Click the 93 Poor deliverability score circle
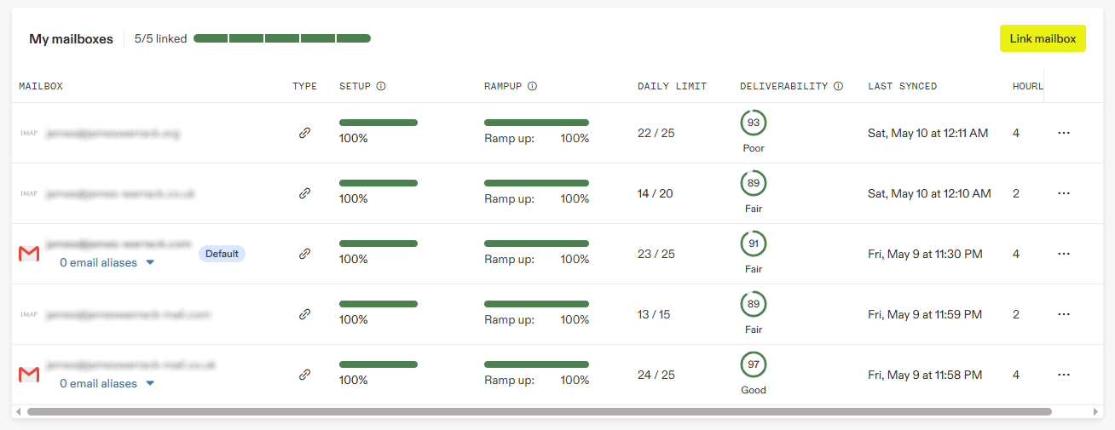 (754, 123)
